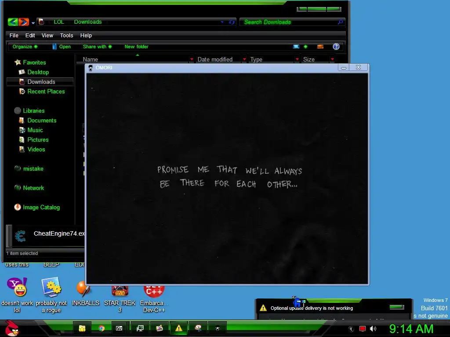Open the Size column filter arrow
The height and width of the screenshot is (337, 450).
click(332, 59)
